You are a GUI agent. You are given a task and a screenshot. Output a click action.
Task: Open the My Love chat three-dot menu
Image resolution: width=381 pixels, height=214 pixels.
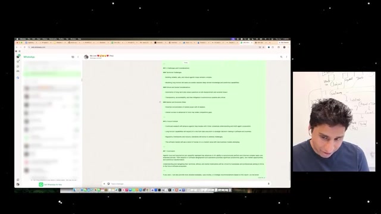pos(286,57)
